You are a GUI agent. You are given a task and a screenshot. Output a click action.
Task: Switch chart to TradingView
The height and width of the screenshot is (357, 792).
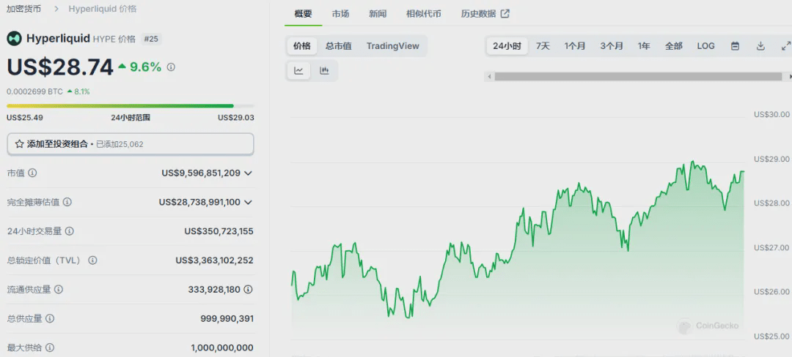point(393,46)
